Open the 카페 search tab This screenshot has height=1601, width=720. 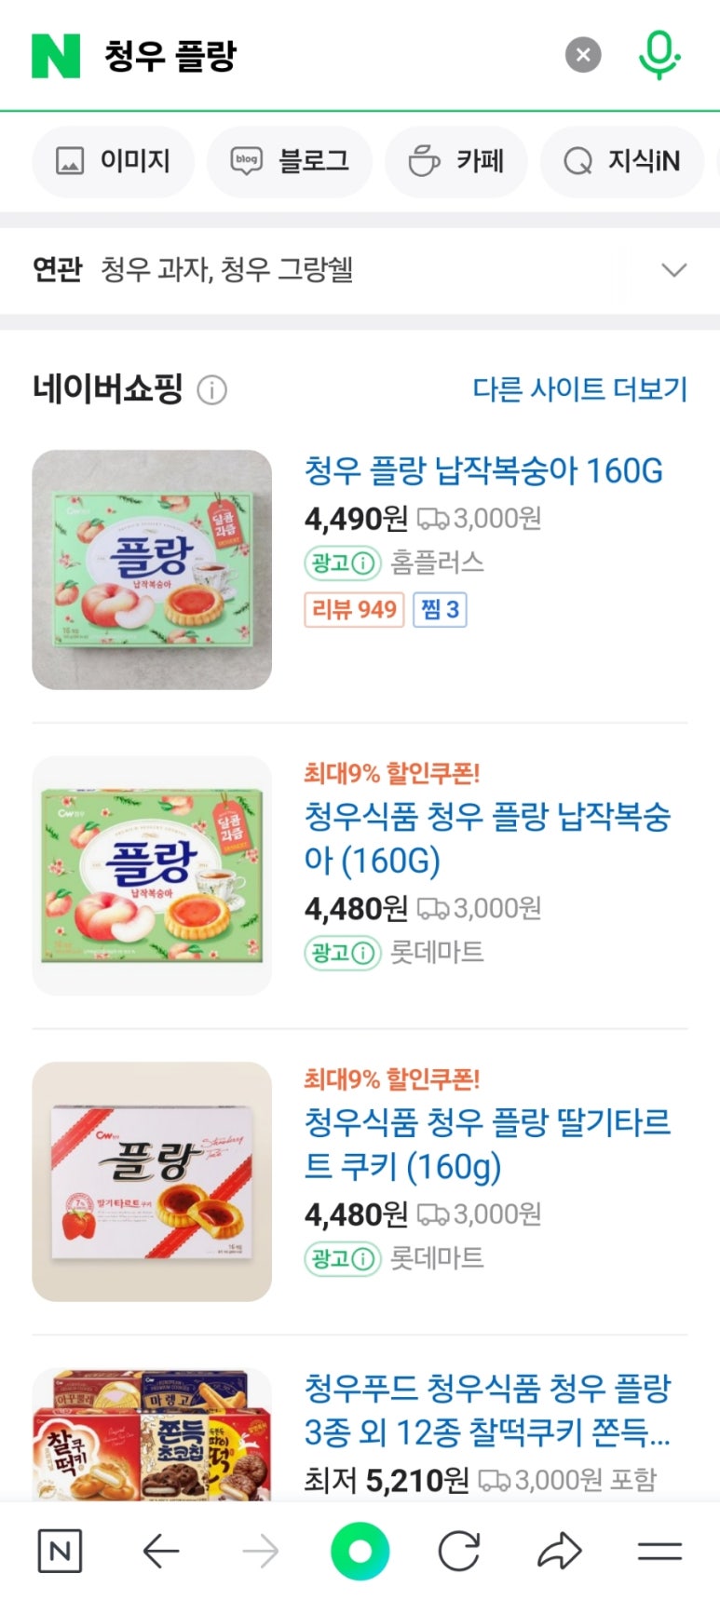click(x=456, y=161)
